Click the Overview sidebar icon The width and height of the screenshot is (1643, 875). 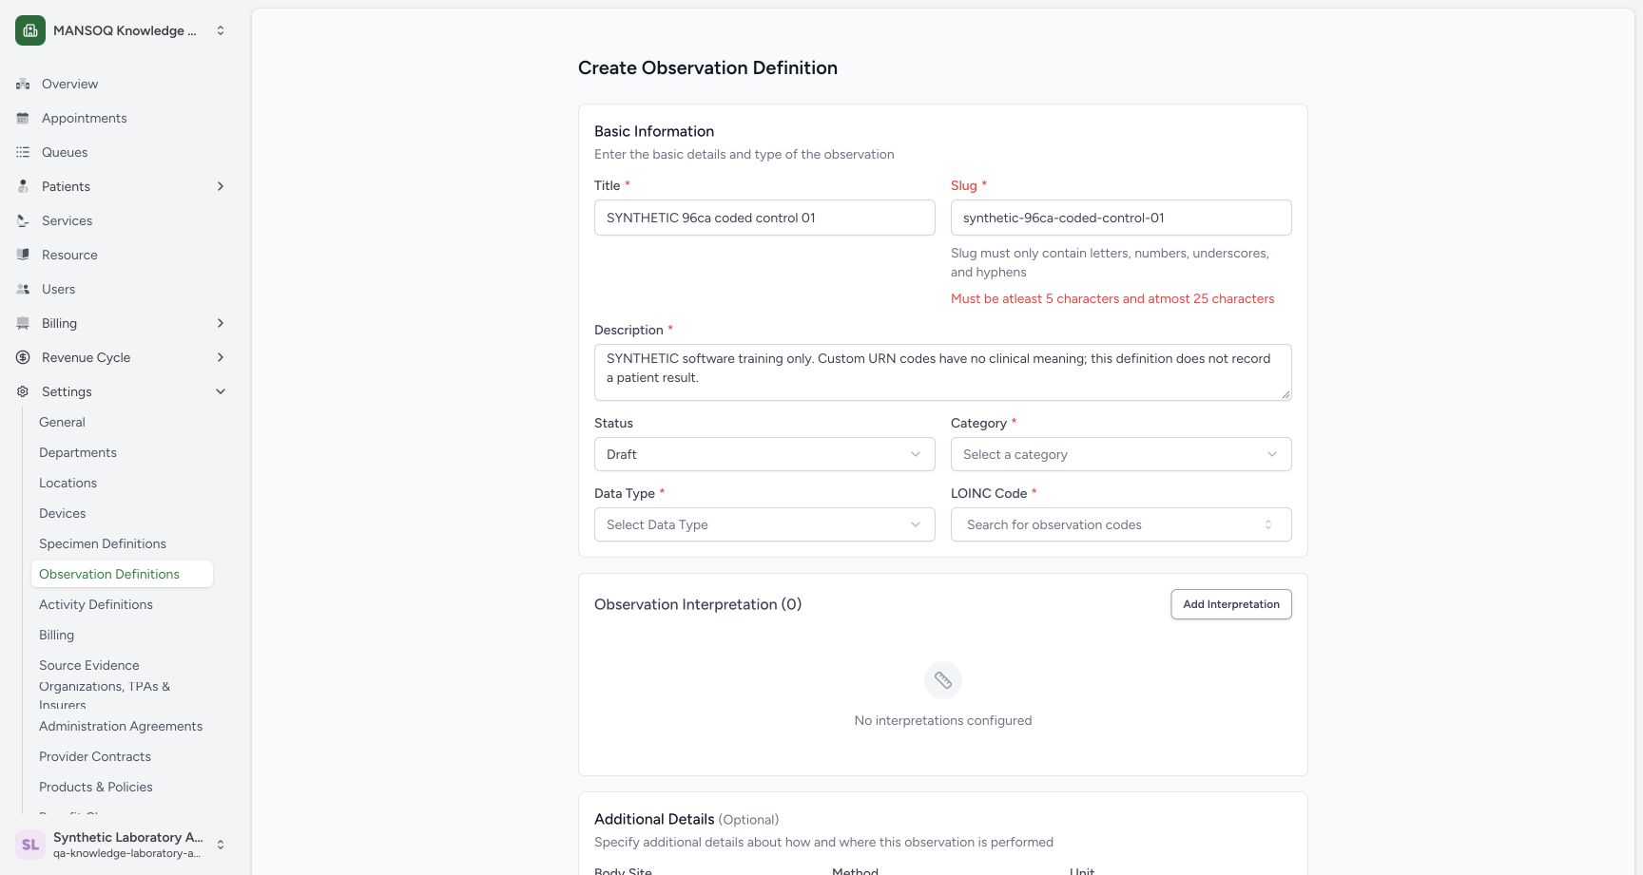point(23,84)
